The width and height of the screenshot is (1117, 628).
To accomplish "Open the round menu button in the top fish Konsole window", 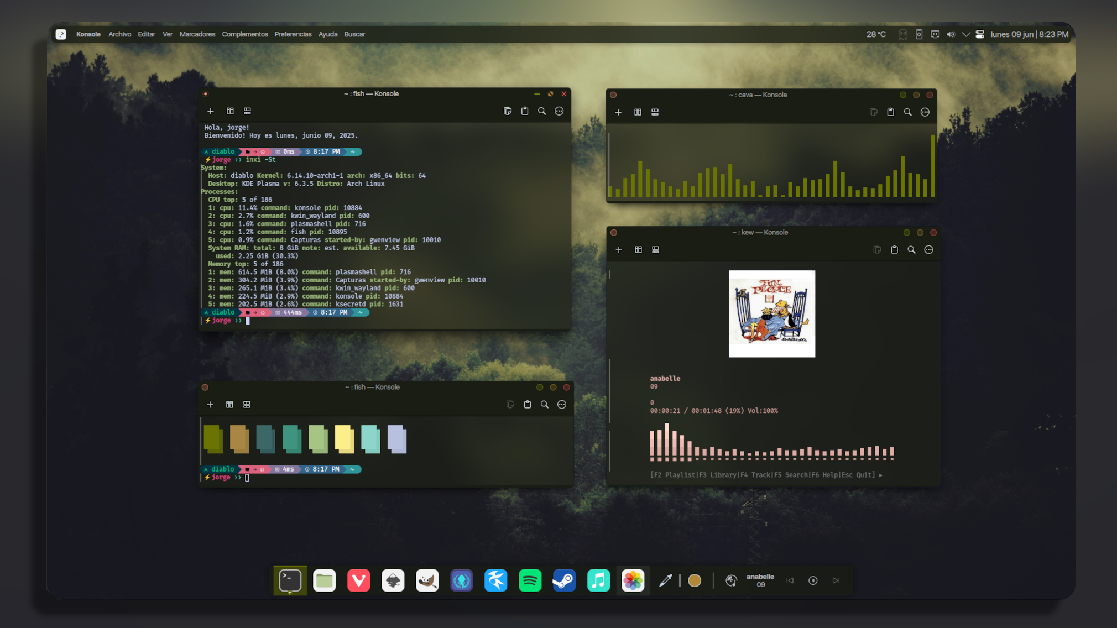I will point(559,111).
